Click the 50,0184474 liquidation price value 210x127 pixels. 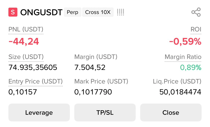(180, 92)
